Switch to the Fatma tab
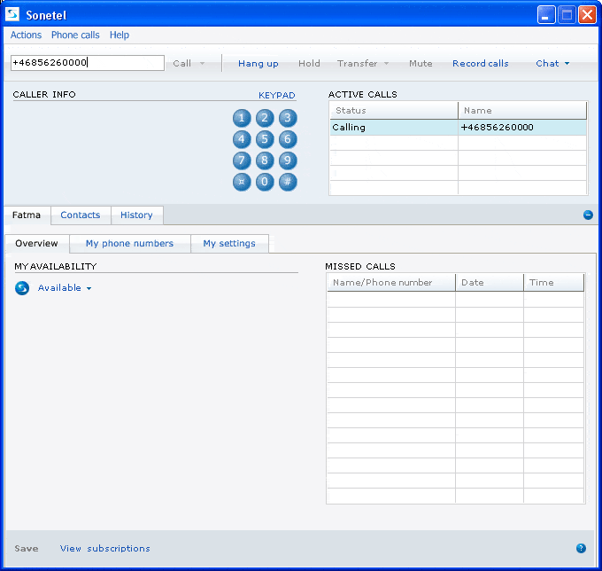Viewport: 602px width, 571px height. click(x=27, y=215)
